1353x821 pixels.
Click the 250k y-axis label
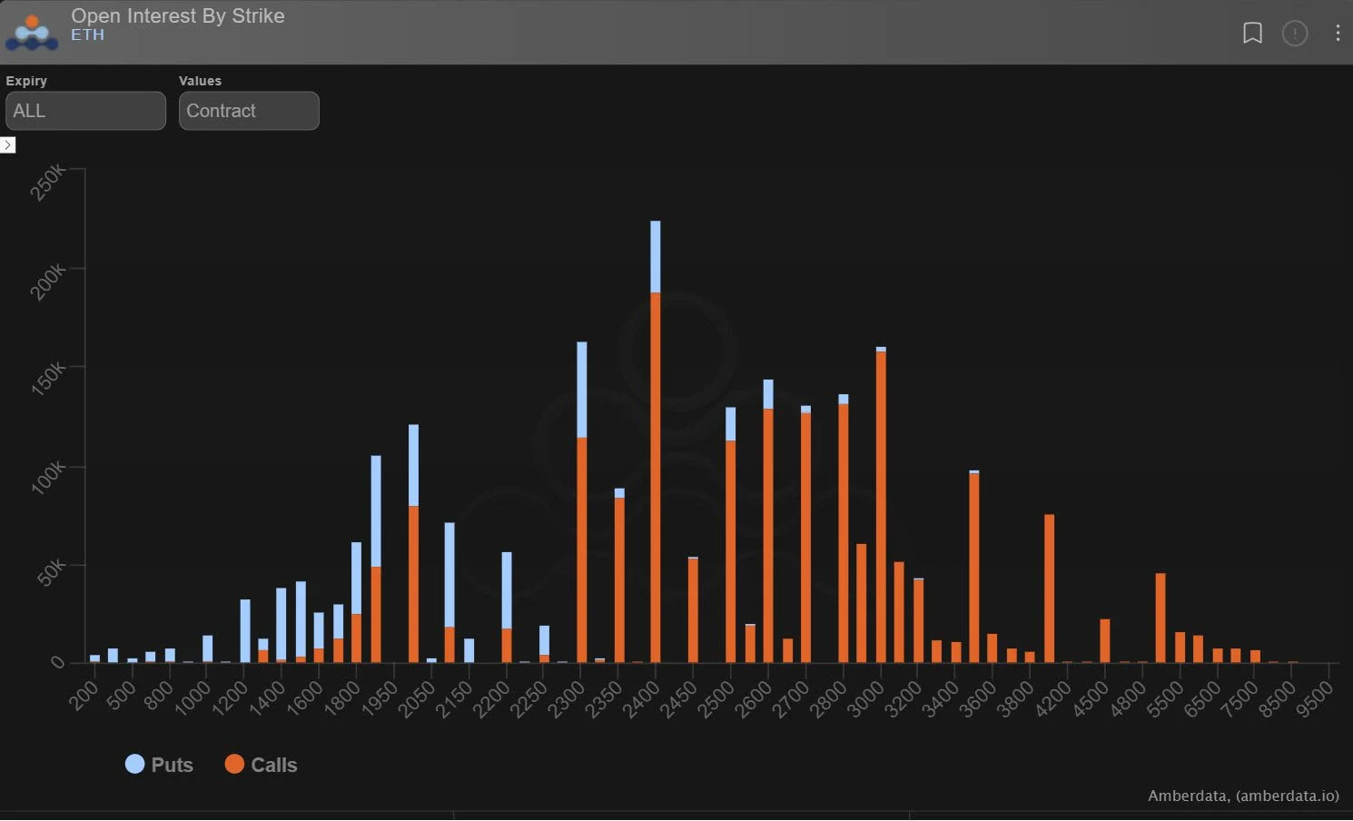[47, 182]
